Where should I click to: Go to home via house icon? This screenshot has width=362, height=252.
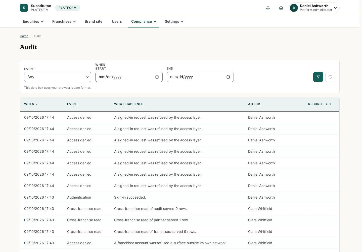[281, 8]
